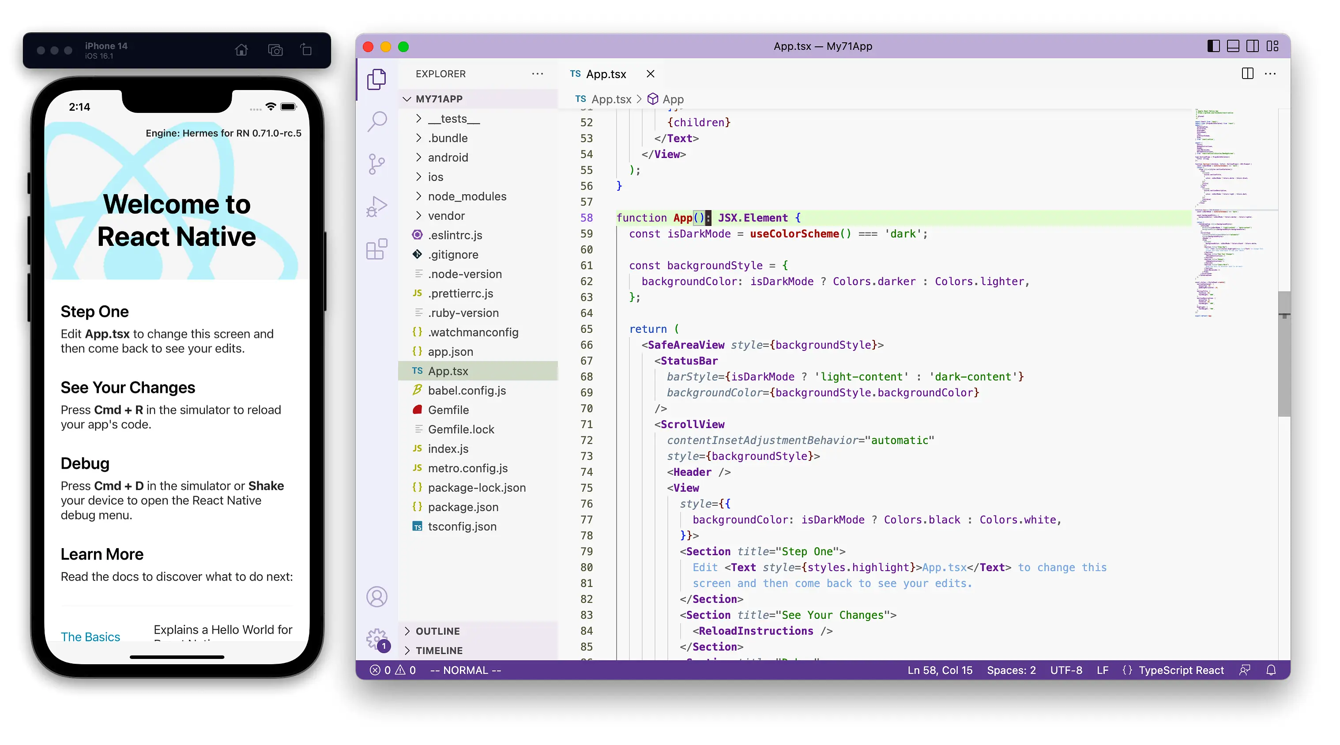Click the NORMAL vim mode indicator
Viewport: 1340px width, 745px height.
point(465,670)
